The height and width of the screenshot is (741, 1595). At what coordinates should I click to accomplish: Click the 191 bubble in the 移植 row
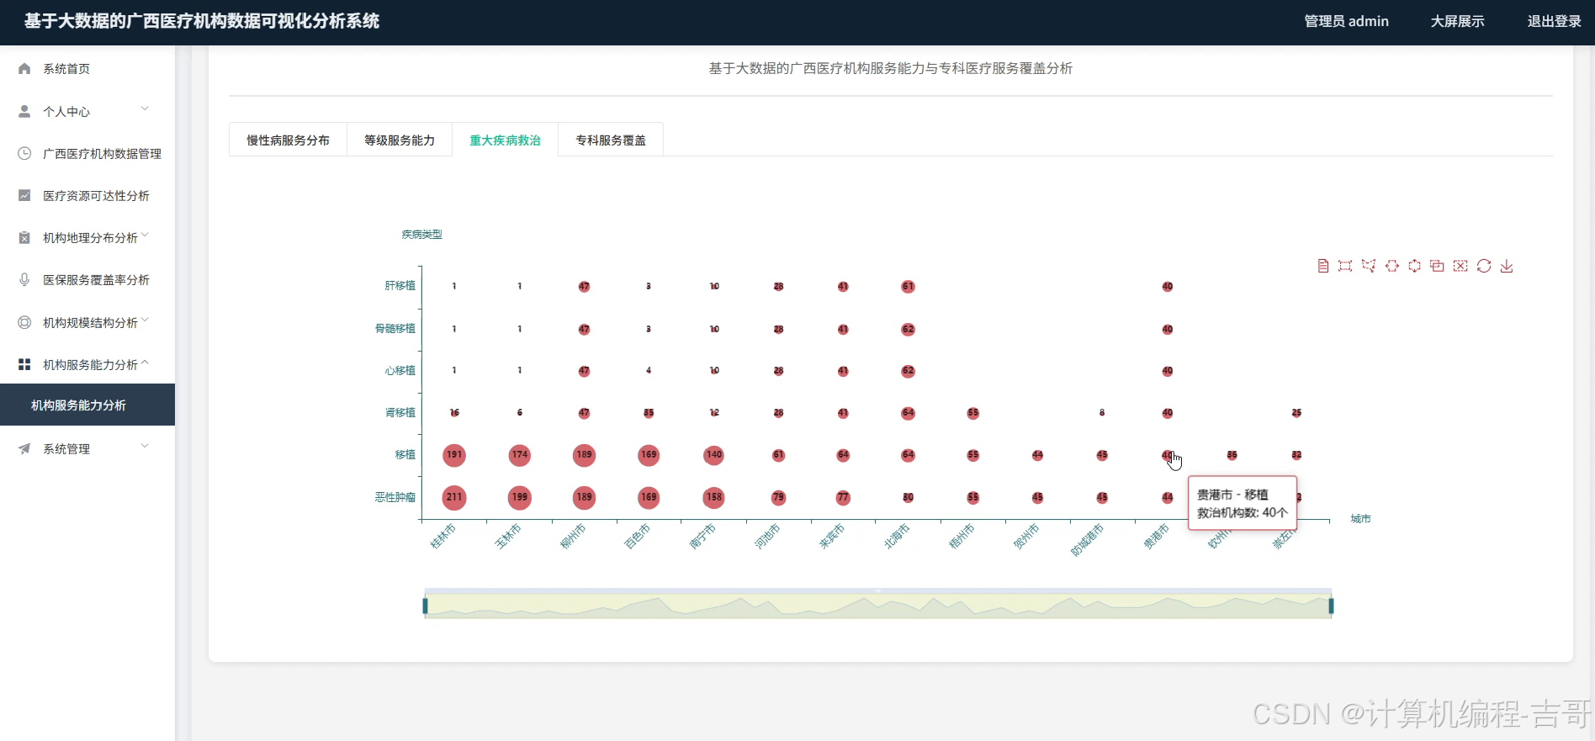(x=454, y=455)
